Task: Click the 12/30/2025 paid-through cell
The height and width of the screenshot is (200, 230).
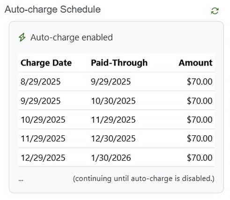Action: (x=113, y=139)
